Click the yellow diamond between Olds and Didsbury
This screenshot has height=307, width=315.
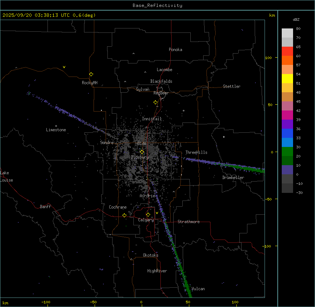[x=142, y=152]
